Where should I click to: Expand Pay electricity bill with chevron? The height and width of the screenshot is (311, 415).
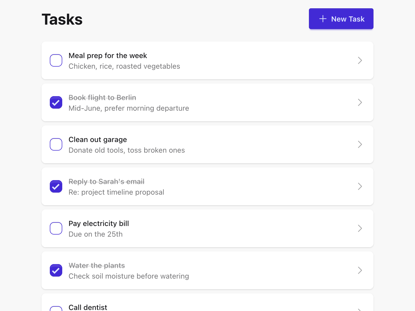point(360,228)
